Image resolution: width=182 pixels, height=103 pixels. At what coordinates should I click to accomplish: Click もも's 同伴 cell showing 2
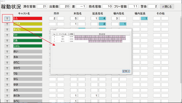[52, 18]
